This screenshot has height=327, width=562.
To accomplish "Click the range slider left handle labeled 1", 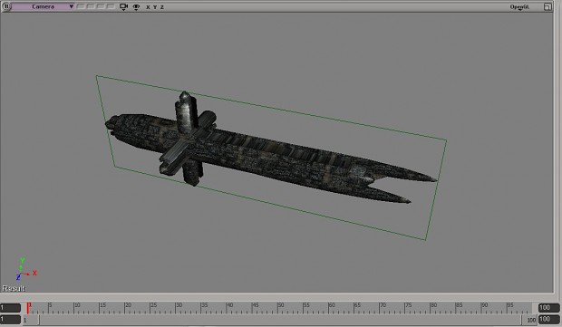I will coord(31,320).
